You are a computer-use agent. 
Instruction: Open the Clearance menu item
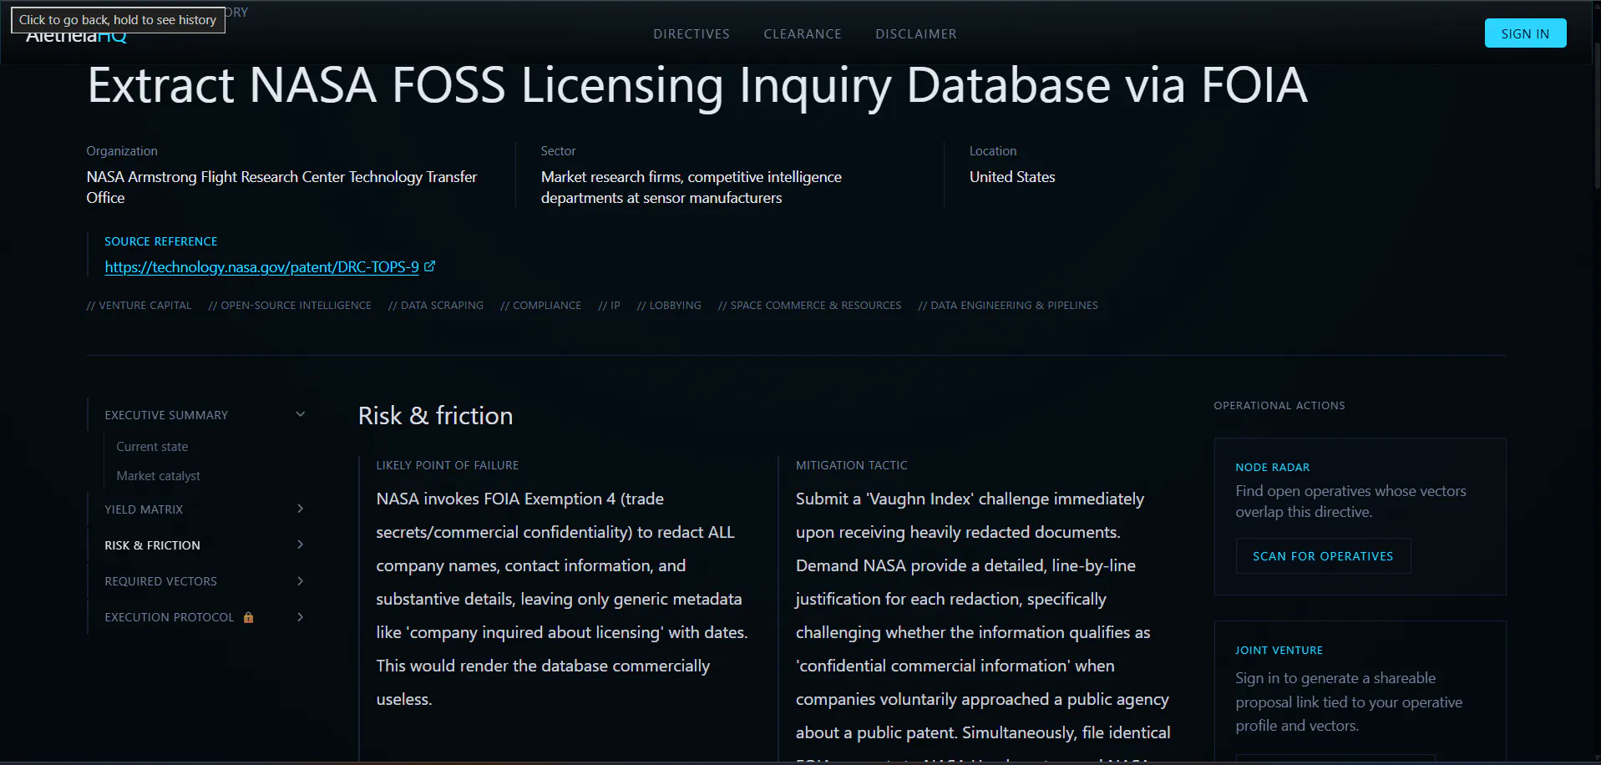coord(803,34)
